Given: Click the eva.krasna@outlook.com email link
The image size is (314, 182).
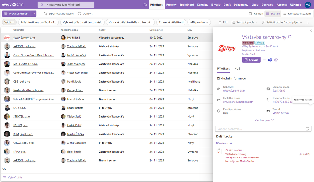Looking at the screenshot, I should [x=238, y=102].
